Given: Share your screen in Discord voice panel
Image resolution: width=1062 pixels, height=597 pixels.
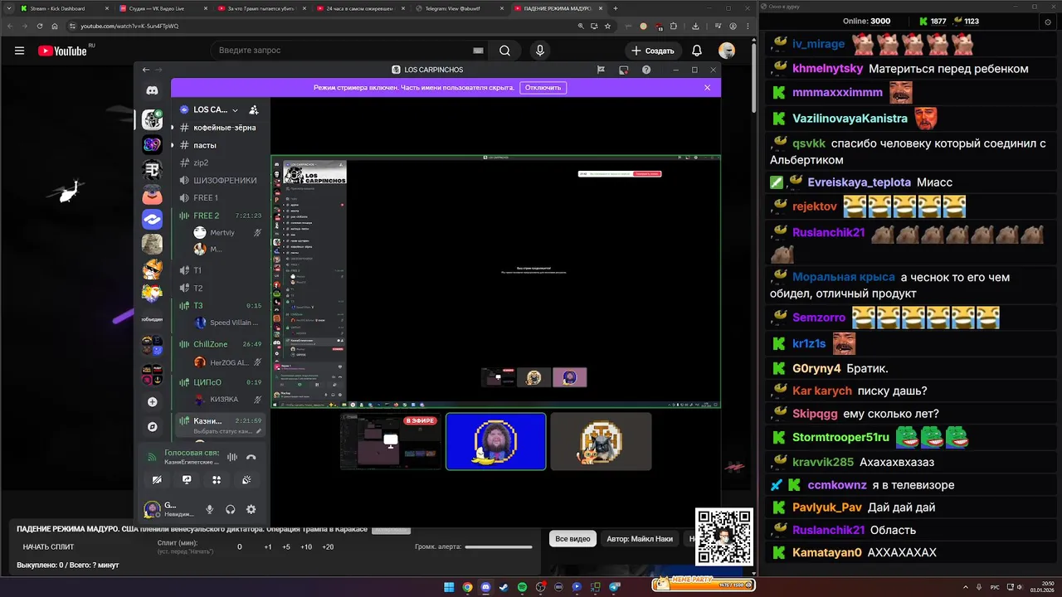Looking at the screenshot, I should tap(187, 479).
